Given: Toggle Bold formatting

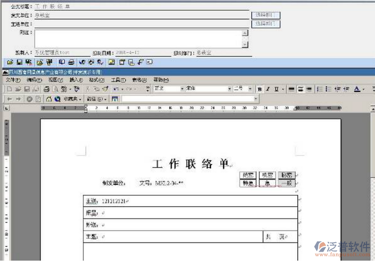Looking at the screenshot, I should coord(259,89).
